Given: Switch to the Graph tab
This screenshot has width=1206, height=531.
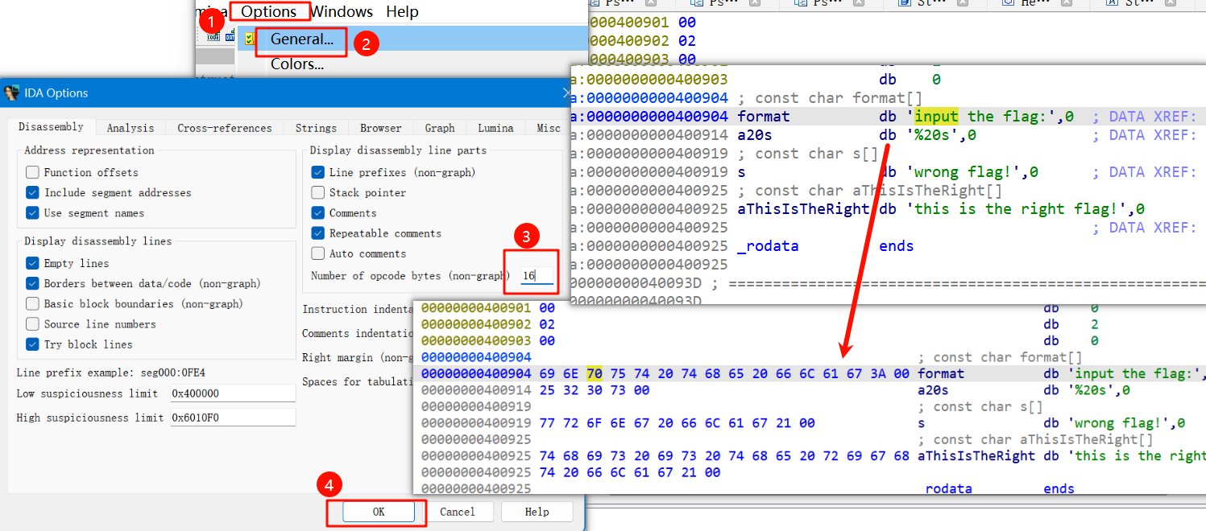Looking at the screenshot, I should point(440,128).
